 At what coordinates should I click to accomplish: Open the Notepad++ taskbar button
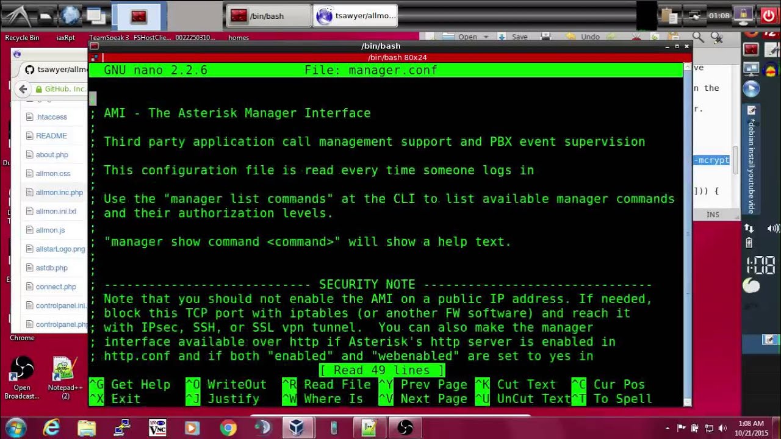point(369,428)
